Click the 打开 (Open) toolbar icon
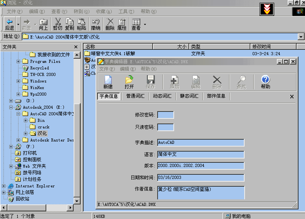 pyautogui.click(x=129, y=82)
